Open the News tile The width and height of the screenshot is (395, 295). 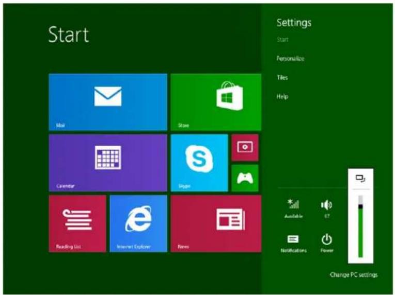(216, 223)
